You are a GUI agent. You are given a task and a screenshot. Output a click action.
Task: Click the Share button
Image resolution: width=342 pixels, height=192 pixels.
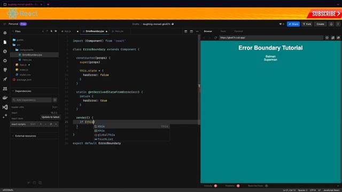pyautogui.click(x=293, y=24)
